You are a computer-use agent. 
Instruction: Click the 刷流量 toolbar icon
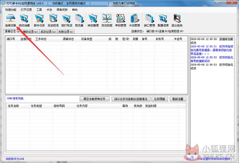(x=79, y=20)
